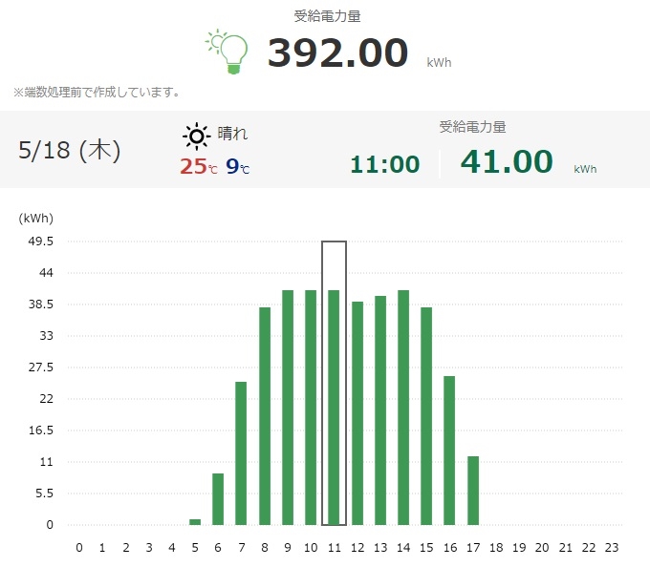Click the bar for hour 17
Viewport: 650px width, 567px height.
click(x=473, y=491)
